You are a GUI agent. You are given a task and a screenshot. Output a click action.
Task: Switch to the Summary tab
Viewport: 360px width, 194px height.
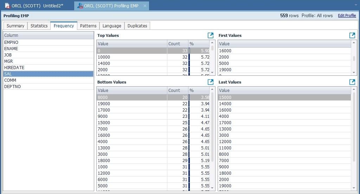point(15,26)
